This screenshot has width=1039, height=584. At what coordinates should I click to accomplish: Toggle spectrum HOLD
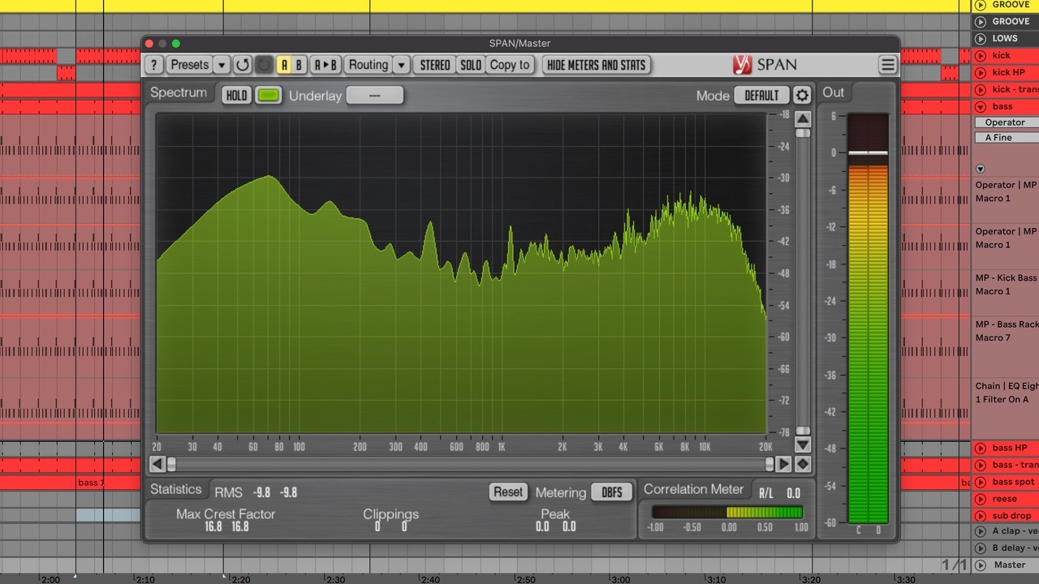tap(236, 95)
